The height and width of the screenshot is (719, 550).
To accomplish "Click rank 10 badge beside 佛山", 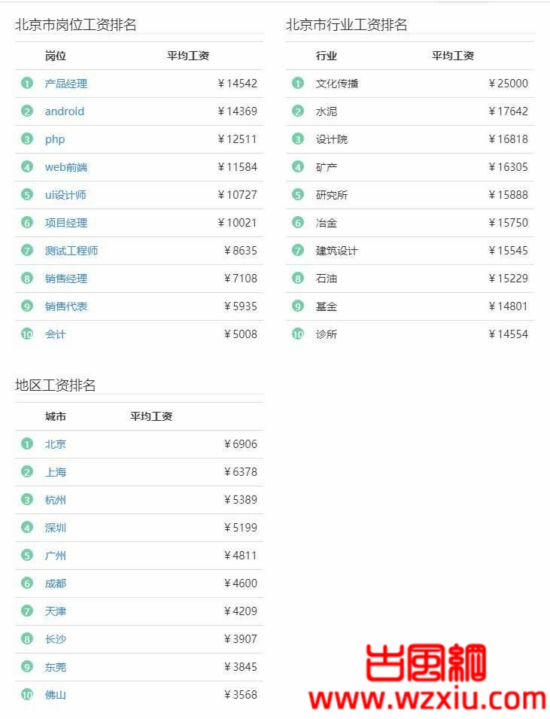I will pyautogui.click(x=27, y=695).
